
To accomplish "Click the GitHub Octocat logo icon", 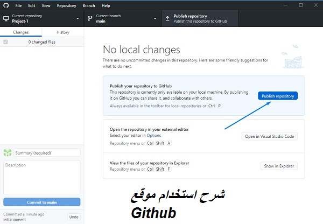I will tap(6, 5).
